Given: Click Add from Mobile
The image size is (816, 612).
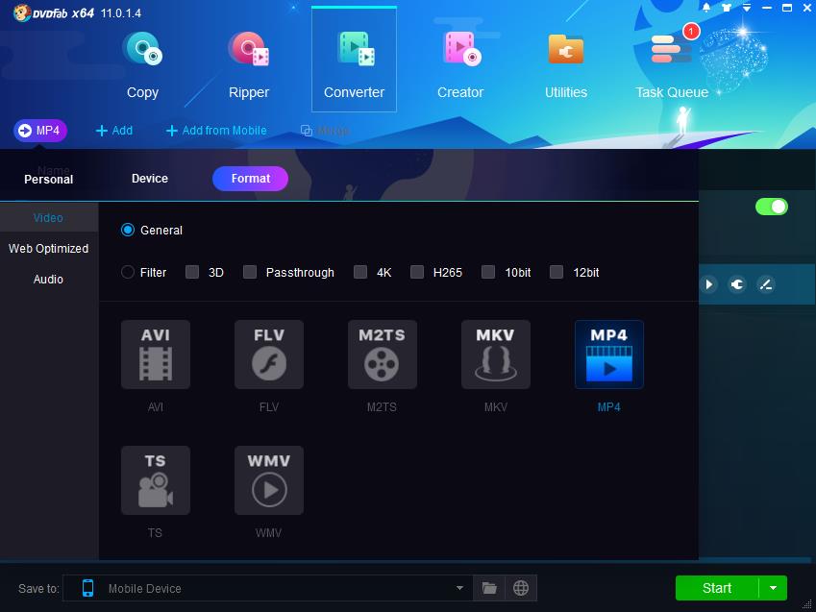Looking at the screenshot, I should click(x=216, y=130).
